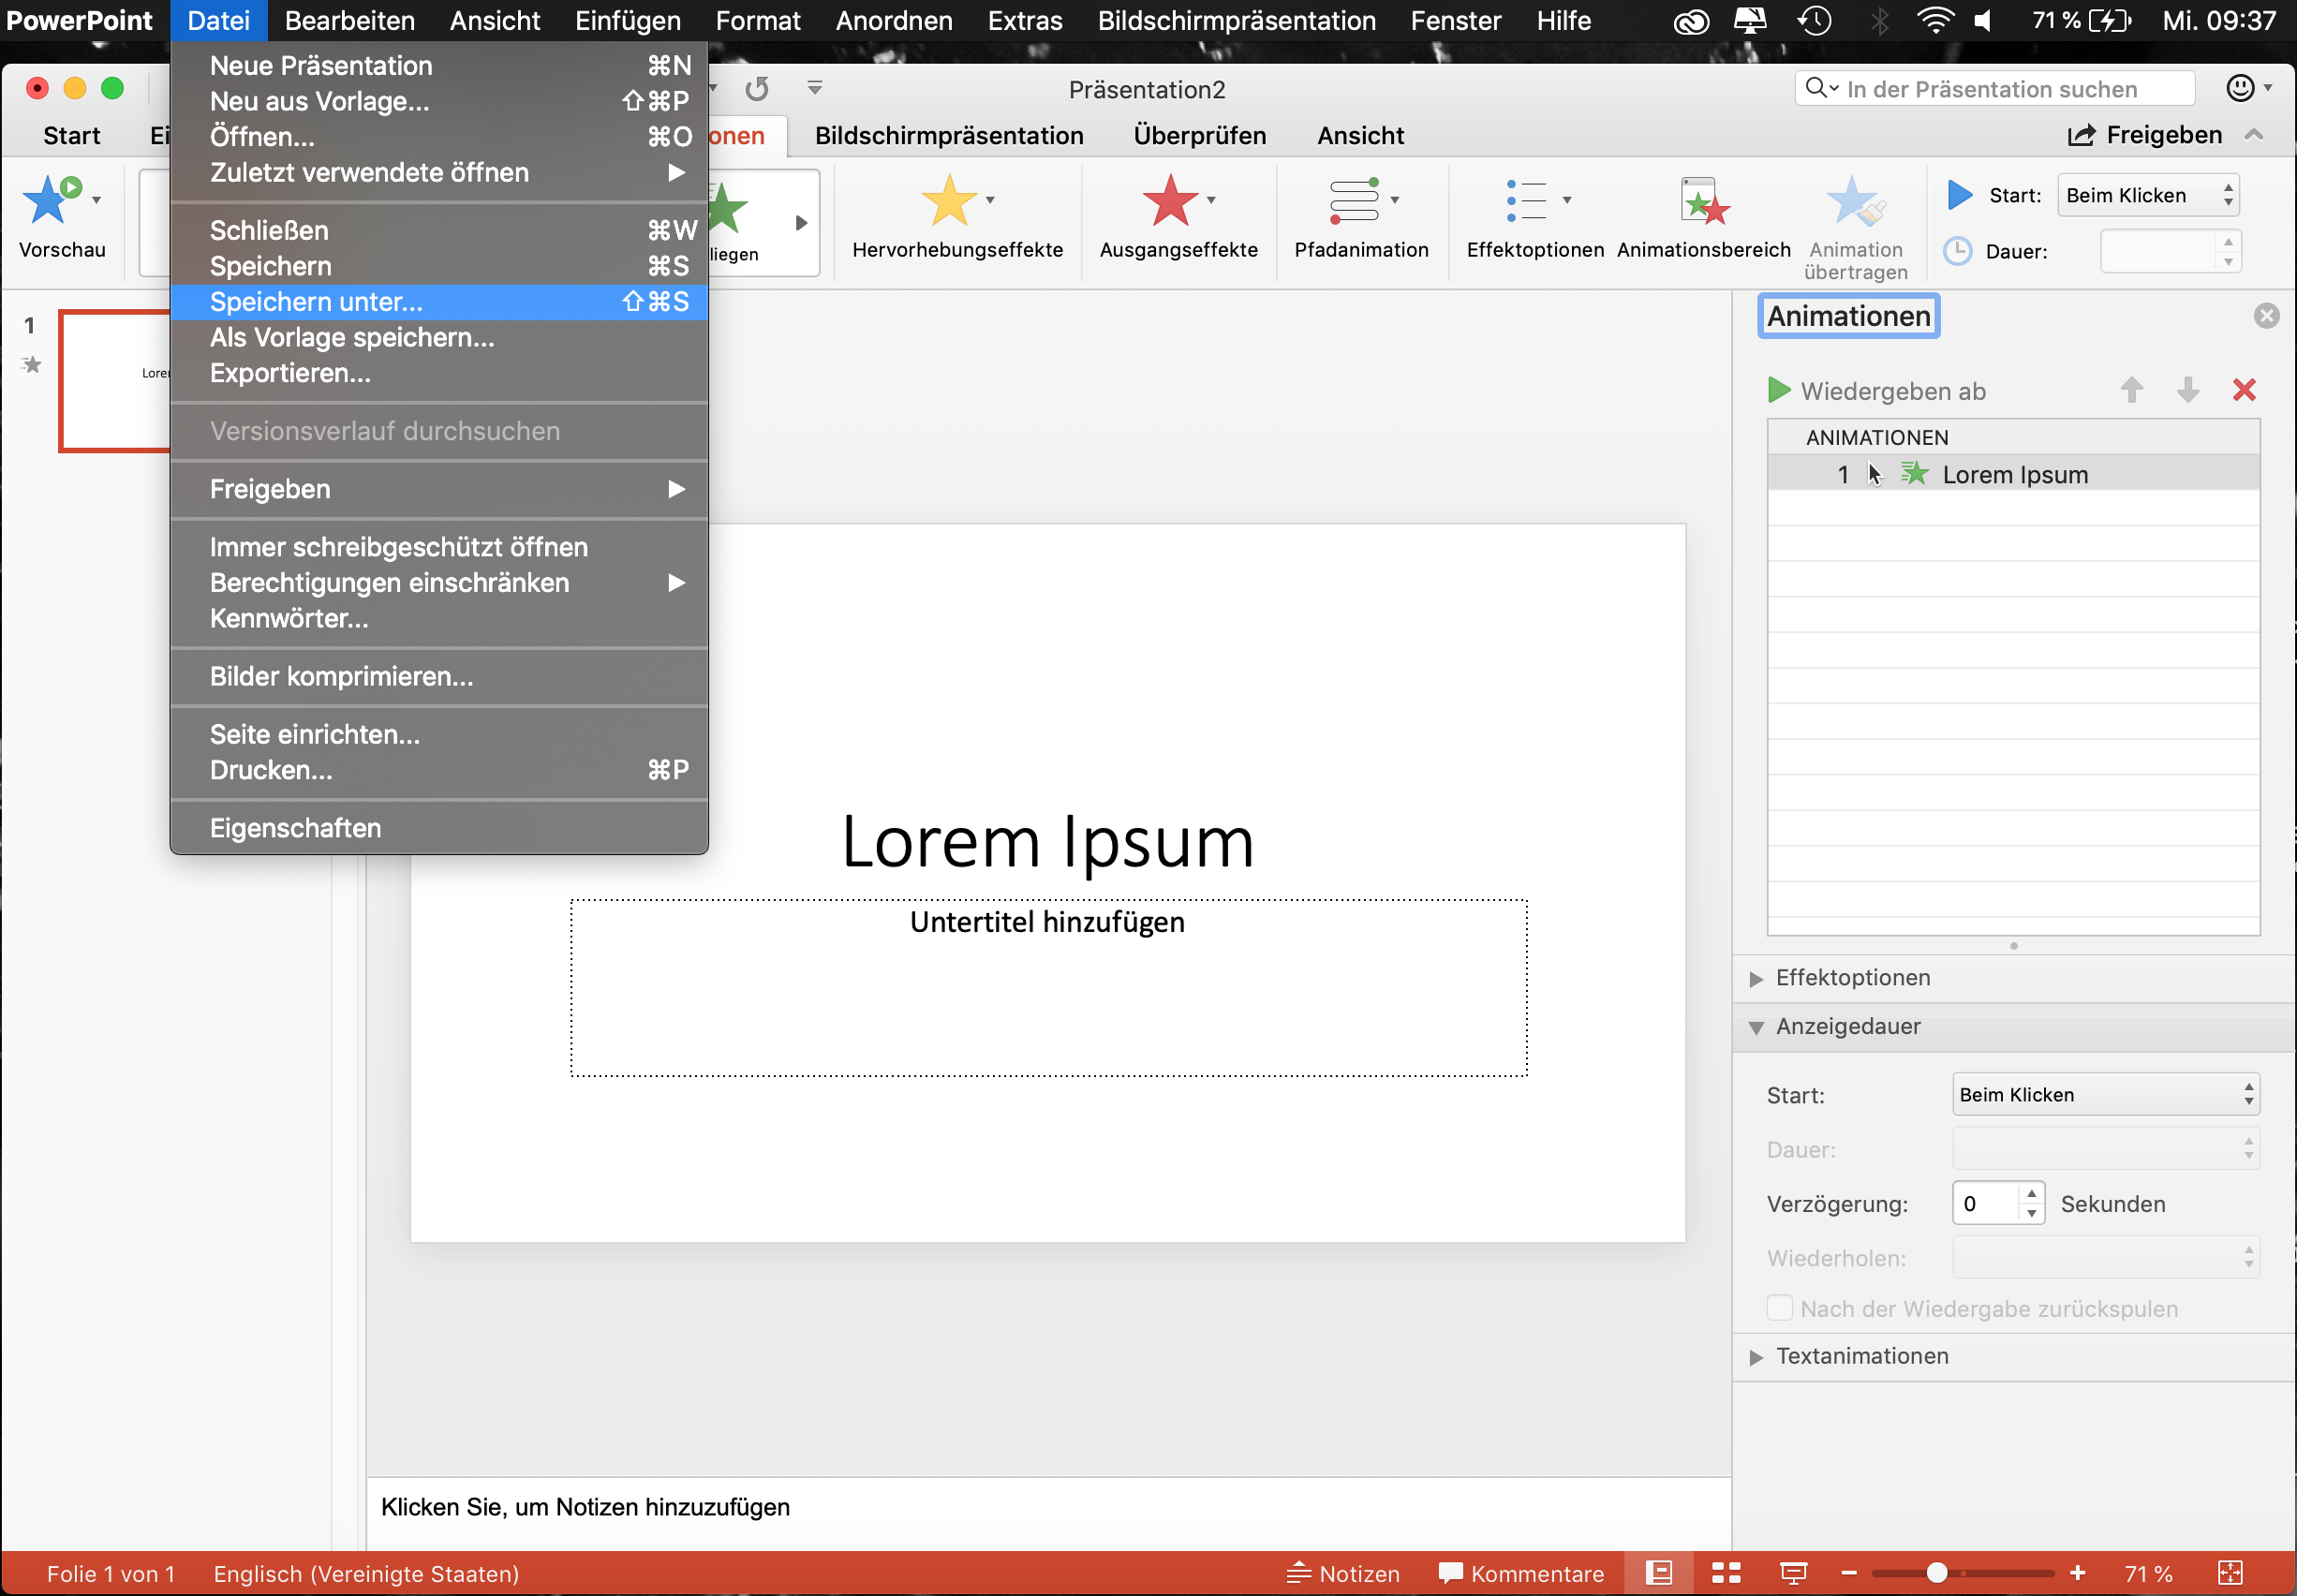Open Hervorhebungseffekte yellow star gallery

[x=948, y=201]
